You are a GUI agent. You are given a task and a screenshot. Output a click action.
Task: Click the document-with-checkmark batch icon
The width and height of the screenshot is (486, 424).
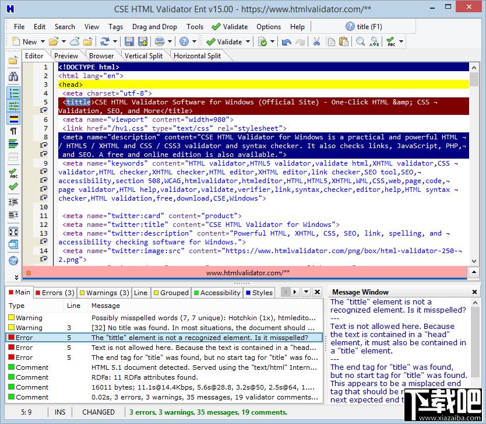[263, 41]
